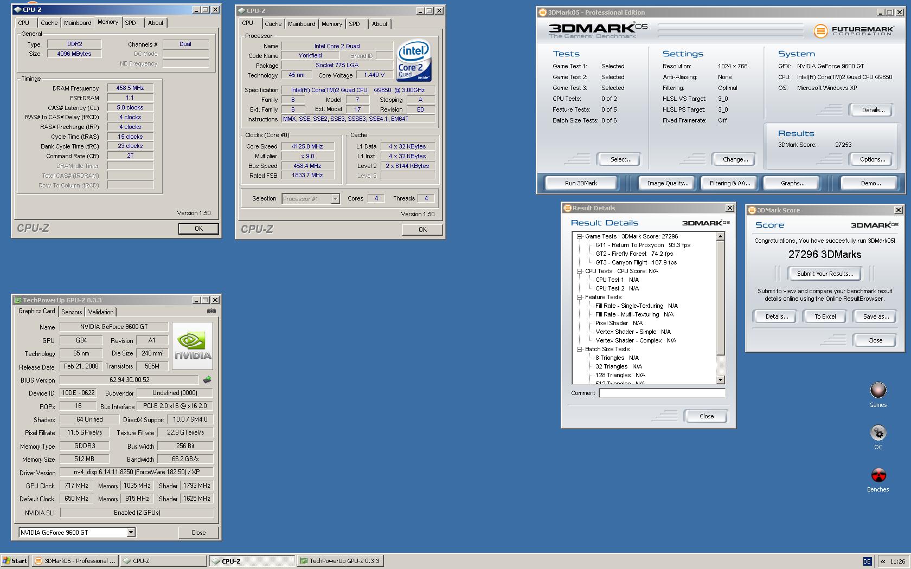Open the Sensors tab in GPU-Z
The height and width of the screenshot is (569, 911).
click(72, 312)
